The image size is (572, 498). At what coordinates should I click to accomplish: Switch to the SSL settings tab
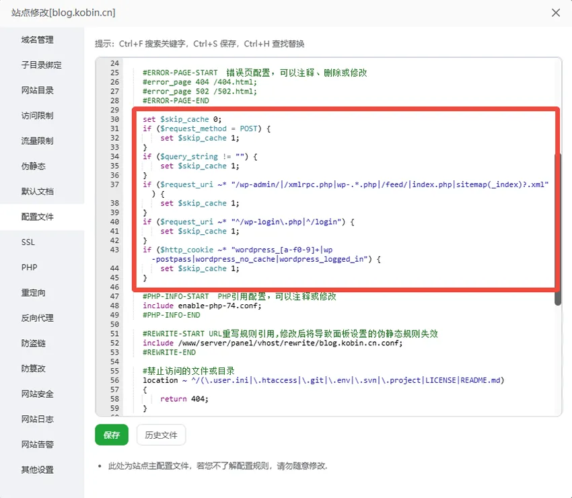pyautogui.click(x=30, y=242)
